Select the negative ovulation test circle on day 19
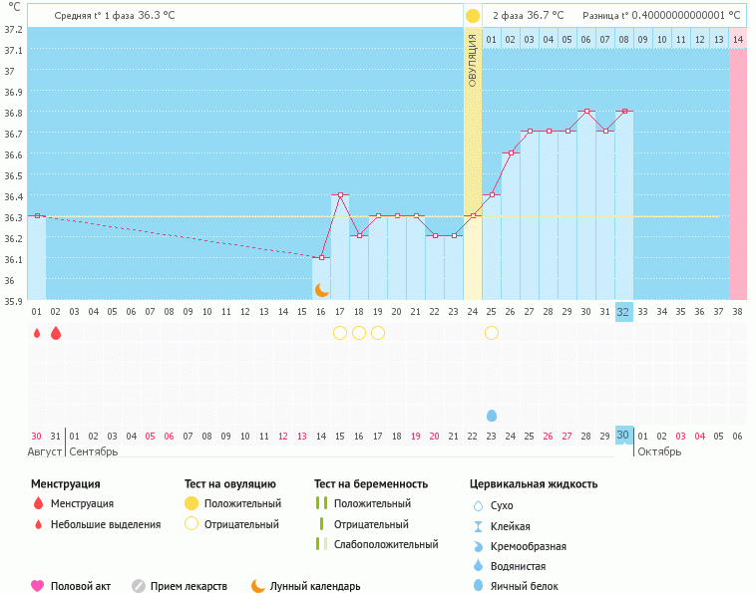Screen dimensions: 756x593 pyautogui.click(x=378, y=333)
